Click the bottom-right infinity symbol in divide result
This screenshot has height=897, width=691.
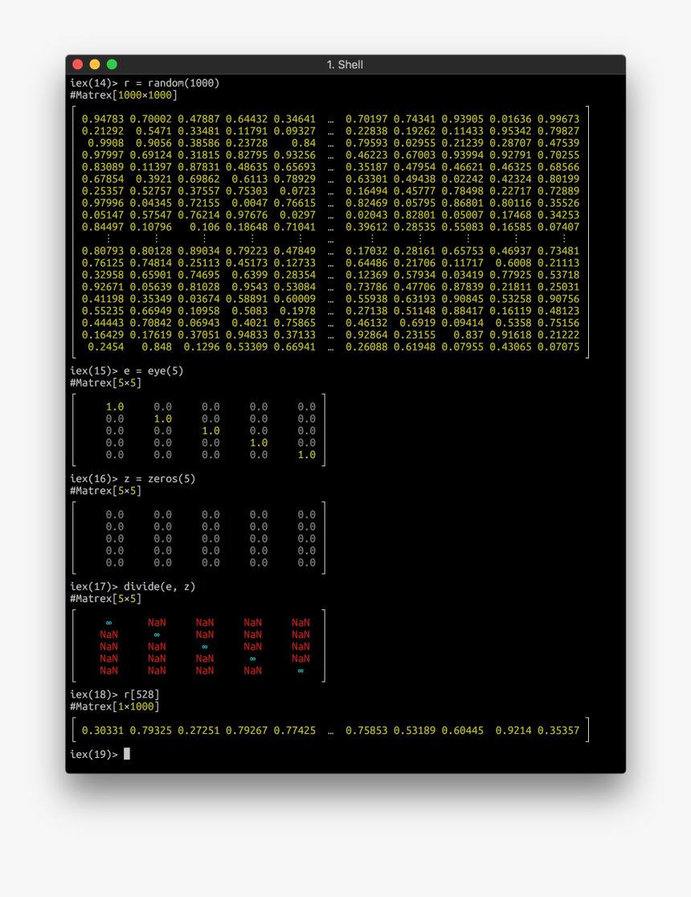(x=301, y=671)
